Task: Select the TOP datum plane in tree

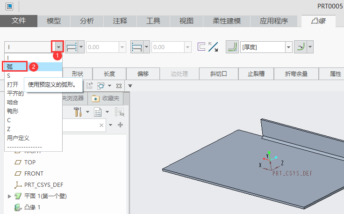Action: click(30, 162)
